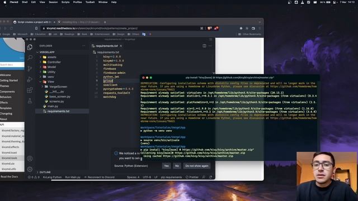Open a new browser tab with the plus
This screenshot has width=358, height=201.
pyautogui.click(x=105, y=22)
